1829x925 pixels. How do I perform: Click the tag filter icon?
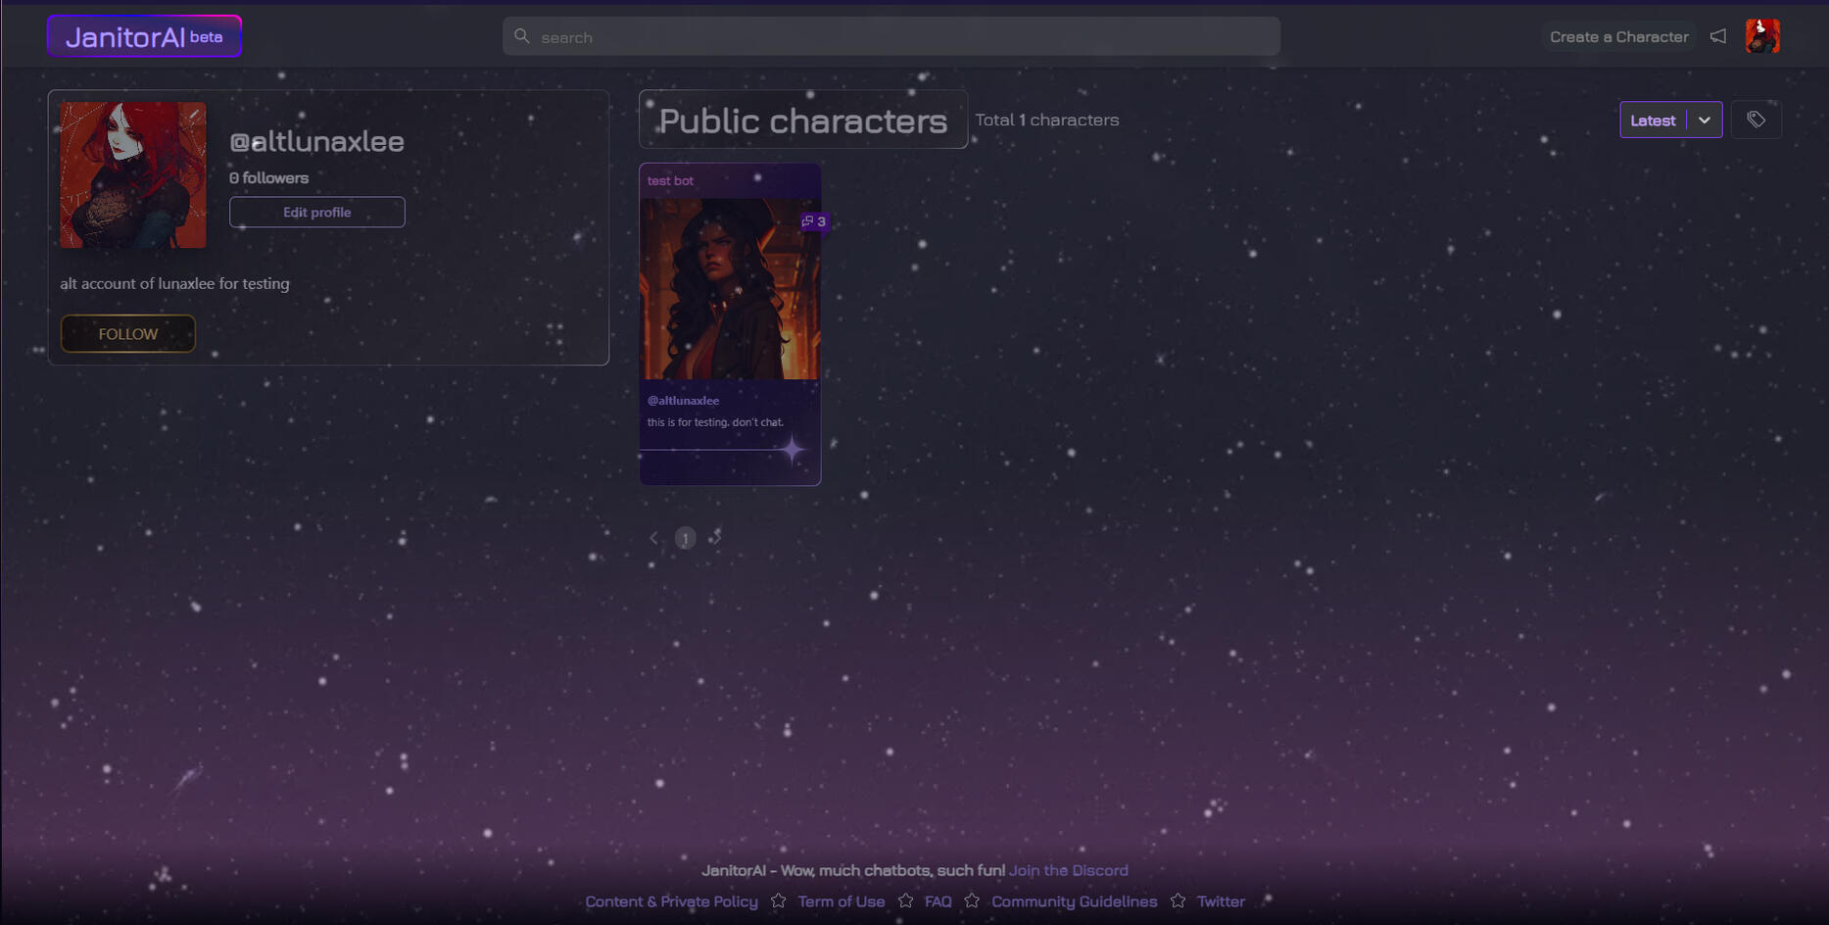pyautogui.click(x=1756, y=120)
